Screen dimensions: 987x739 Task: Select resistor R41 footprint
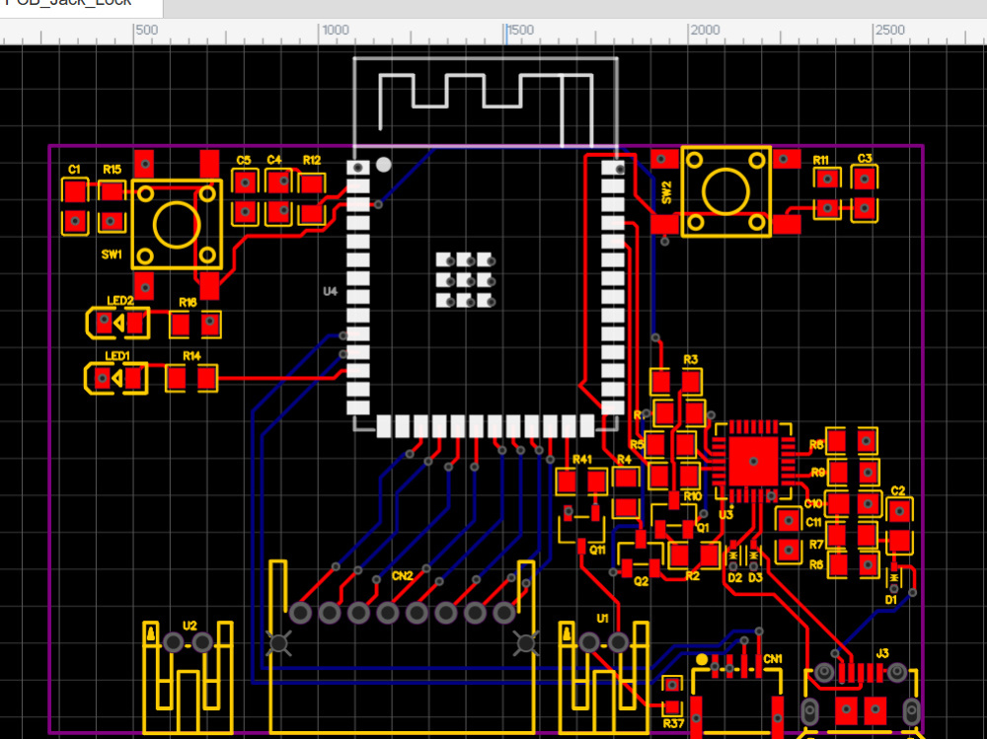(581, 481)
